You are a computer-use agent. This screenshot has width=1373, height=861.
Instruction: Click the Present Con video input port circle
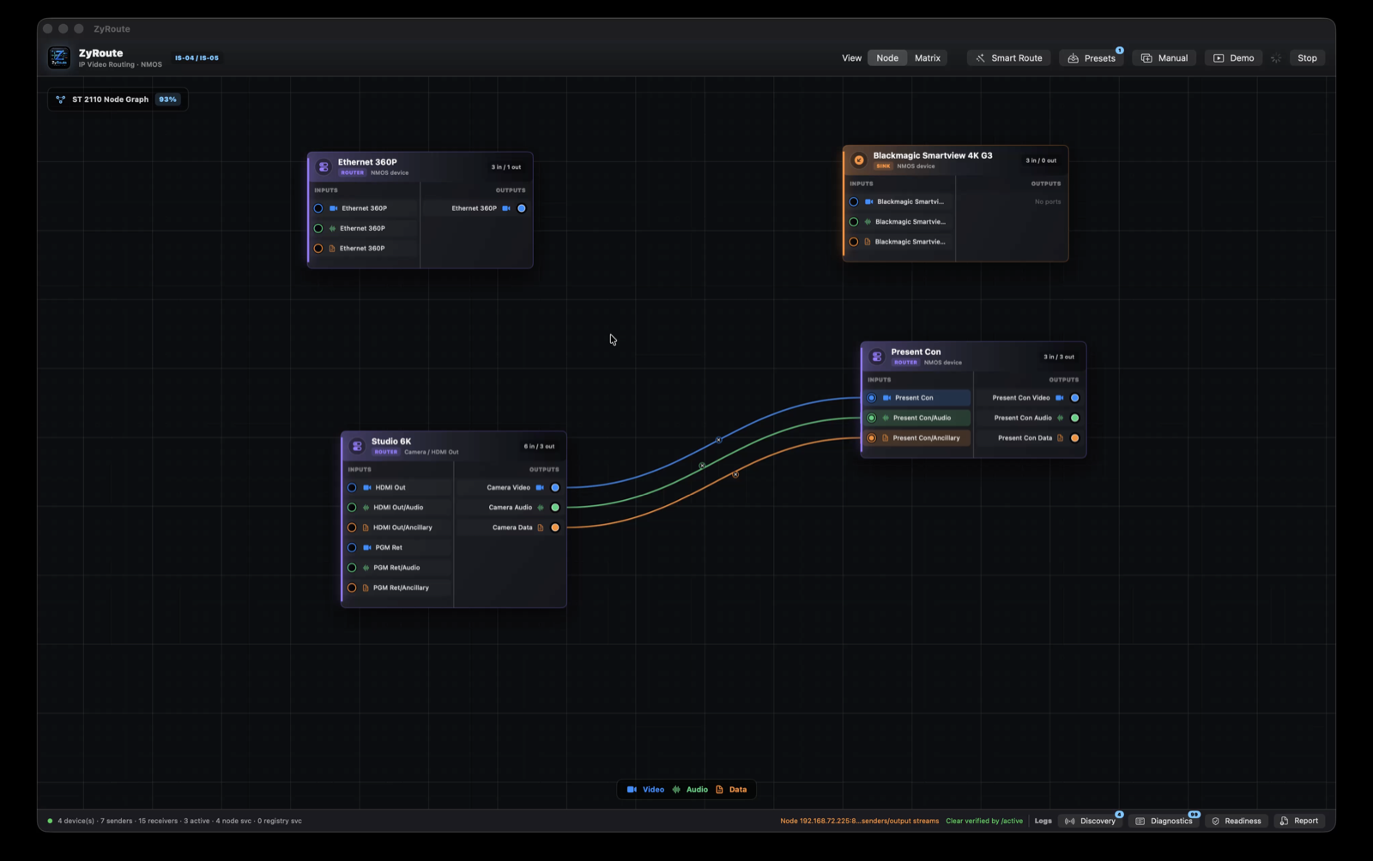(x=872, y=398)
